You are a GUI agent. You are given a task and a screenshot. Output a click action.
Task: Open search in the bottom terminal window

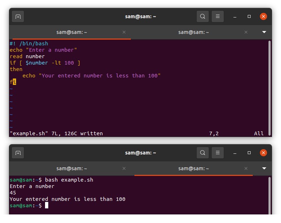pos(202,153)
